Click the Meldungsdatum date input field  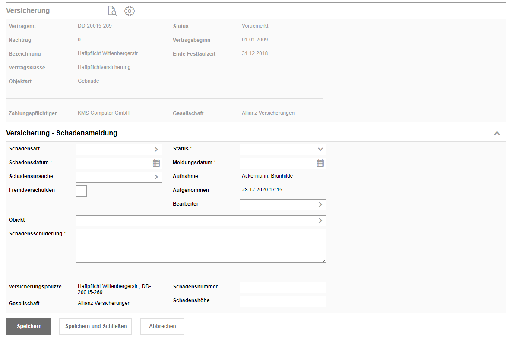click(x=278, y=163)
